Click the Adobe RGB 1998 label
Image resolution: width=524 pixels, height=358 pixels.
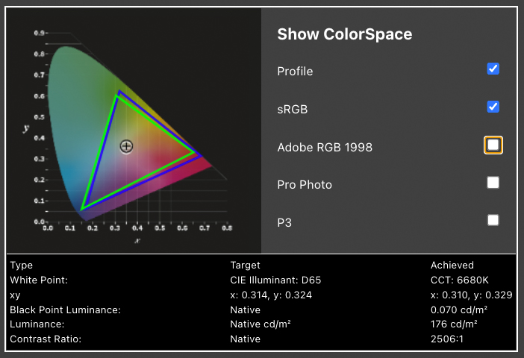point(325,147)
